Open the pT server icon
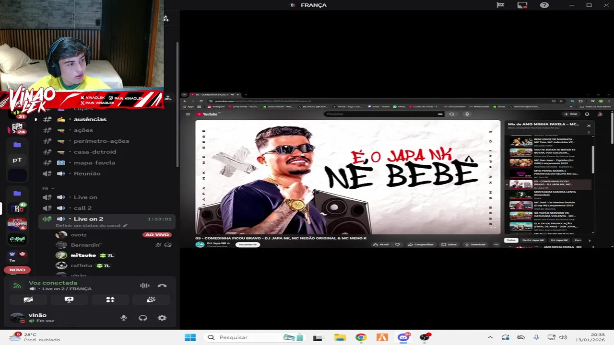 pyautogui.click(x=17, y=160)
